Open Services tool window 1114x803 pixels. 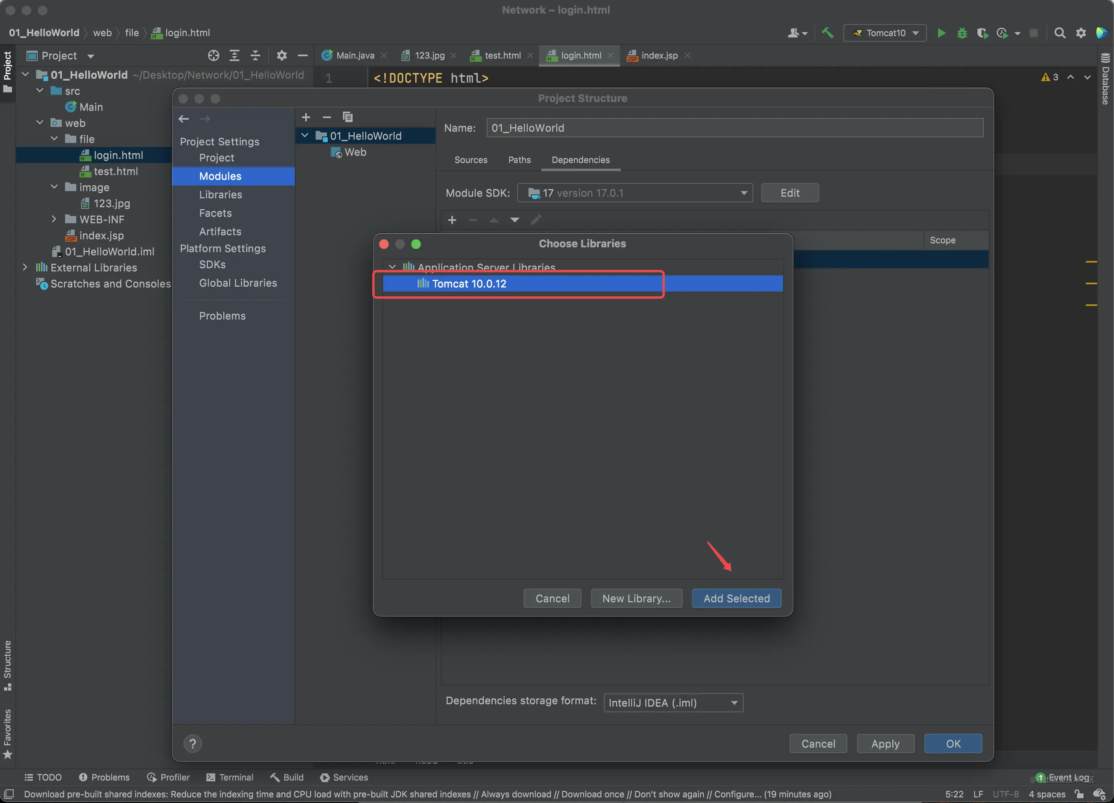[x=344, y=777]
